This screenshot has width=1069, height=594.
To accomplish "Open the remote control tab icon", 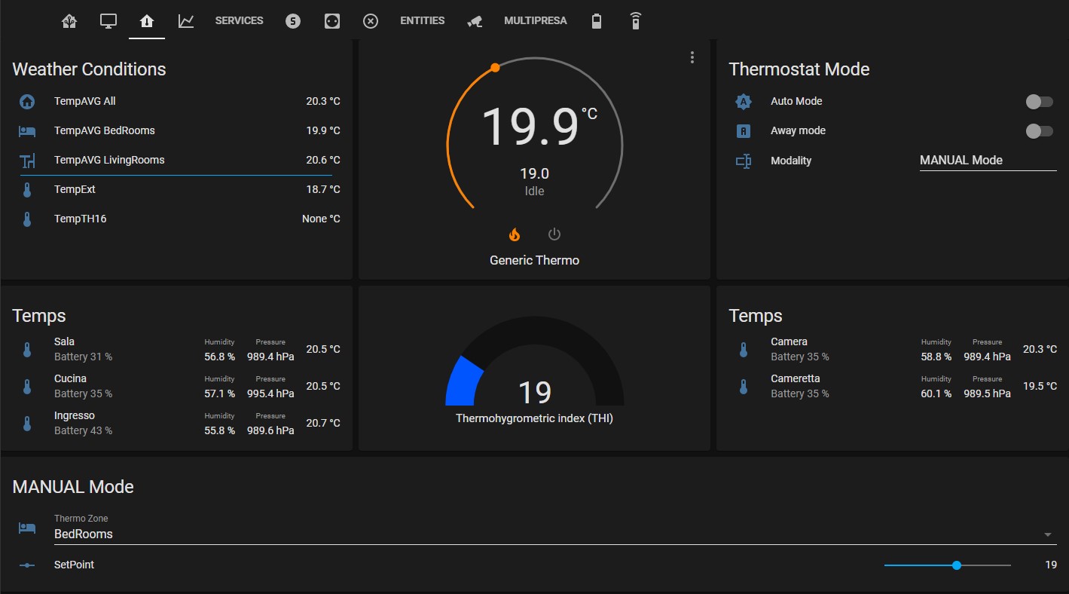I will tap(636, 21).
